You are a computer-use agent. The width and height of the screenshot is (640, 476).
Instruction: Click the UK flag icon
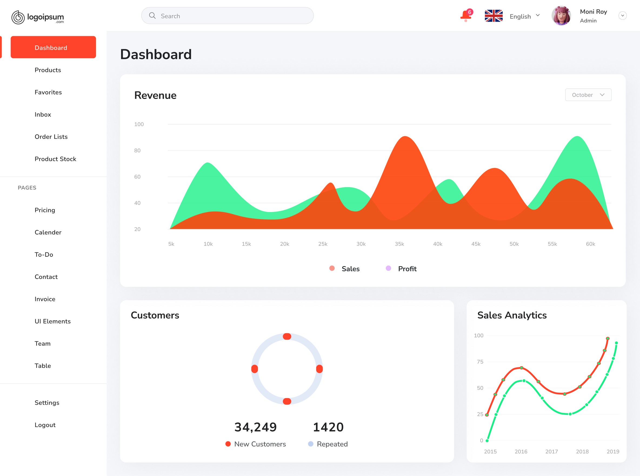coord(494,16)
